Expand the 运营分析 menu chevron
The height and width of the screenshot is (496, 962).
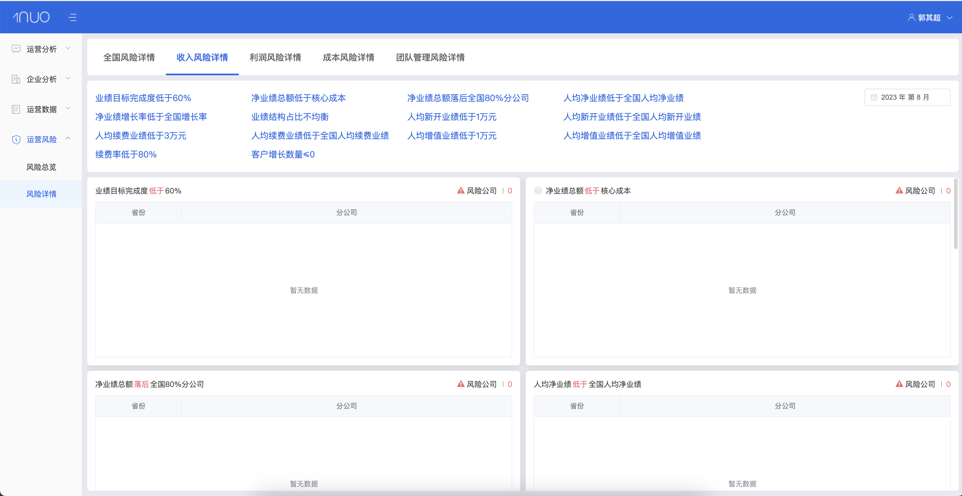pyautogui.click(x=68, y=48)
